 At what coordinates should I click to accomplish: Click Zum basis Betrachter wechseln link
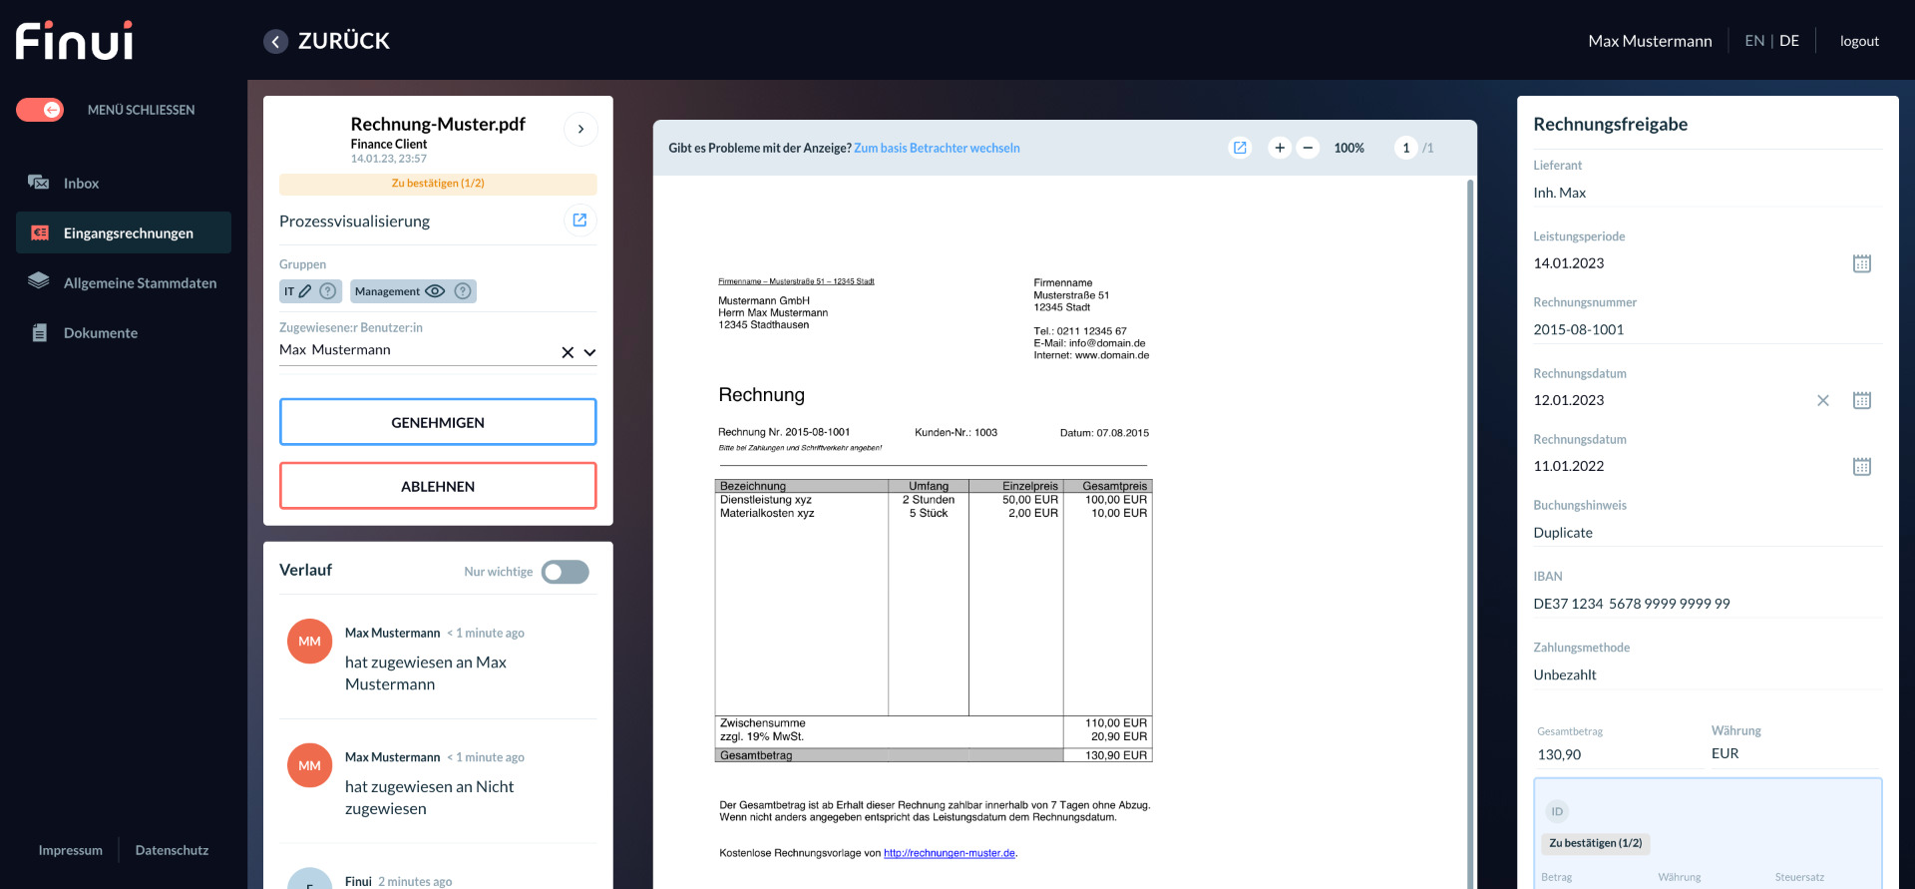(937, 148)
